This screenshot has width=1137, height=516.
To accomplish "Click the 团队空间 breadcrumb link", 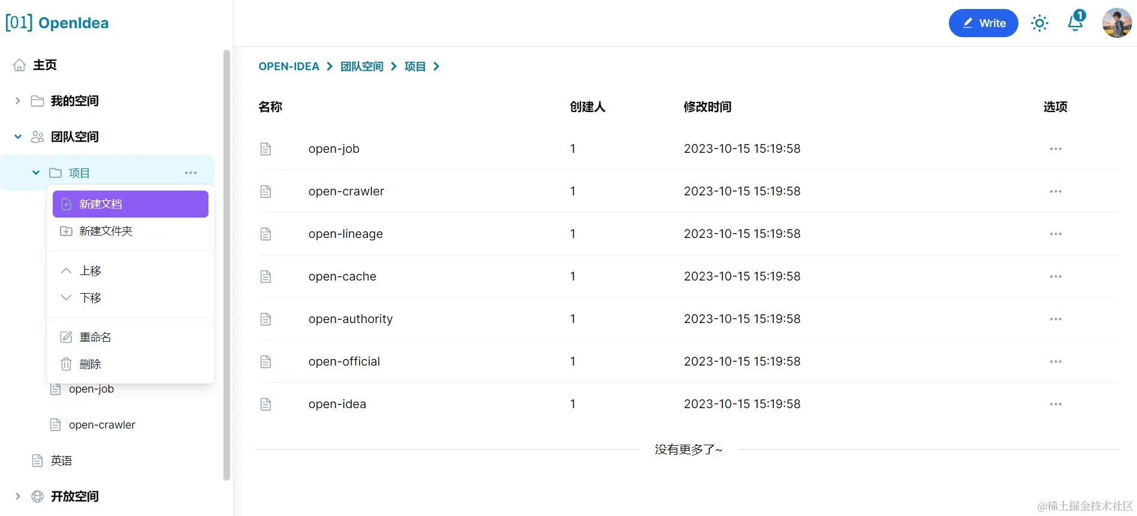I will click(362, 67).
